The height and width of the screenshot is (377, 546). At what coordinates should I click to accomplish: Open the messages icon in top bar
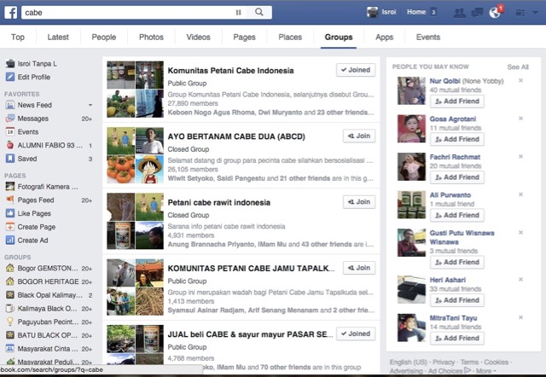[x=478, y=13]
